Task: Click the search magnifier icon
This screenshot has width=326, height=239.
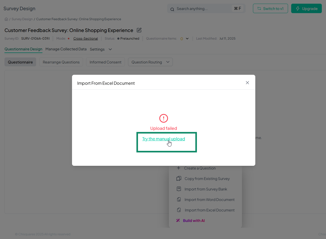Action: pos(172,9)
